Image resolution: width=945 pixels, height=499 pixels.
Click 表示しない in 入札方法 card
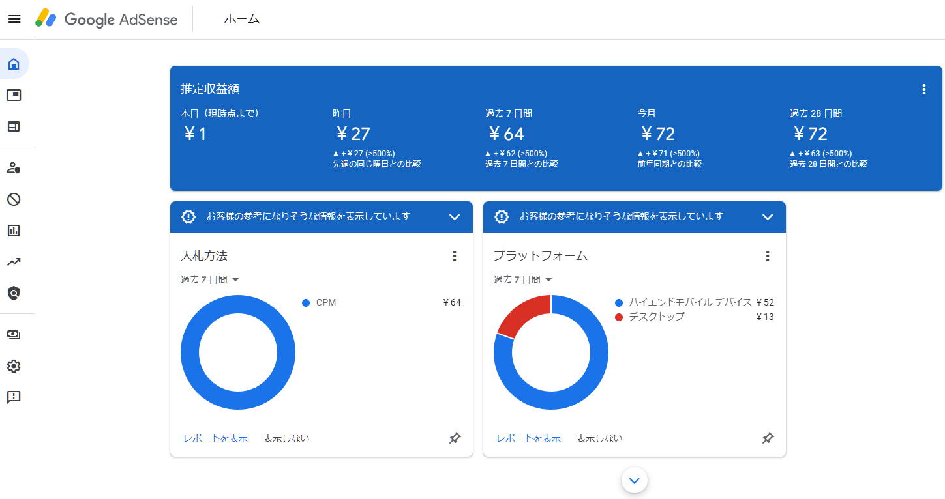point(286,438)
